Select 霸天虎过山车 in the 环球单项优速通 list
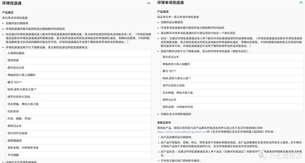This screenshot has width=305, height=163. (171, 57)
